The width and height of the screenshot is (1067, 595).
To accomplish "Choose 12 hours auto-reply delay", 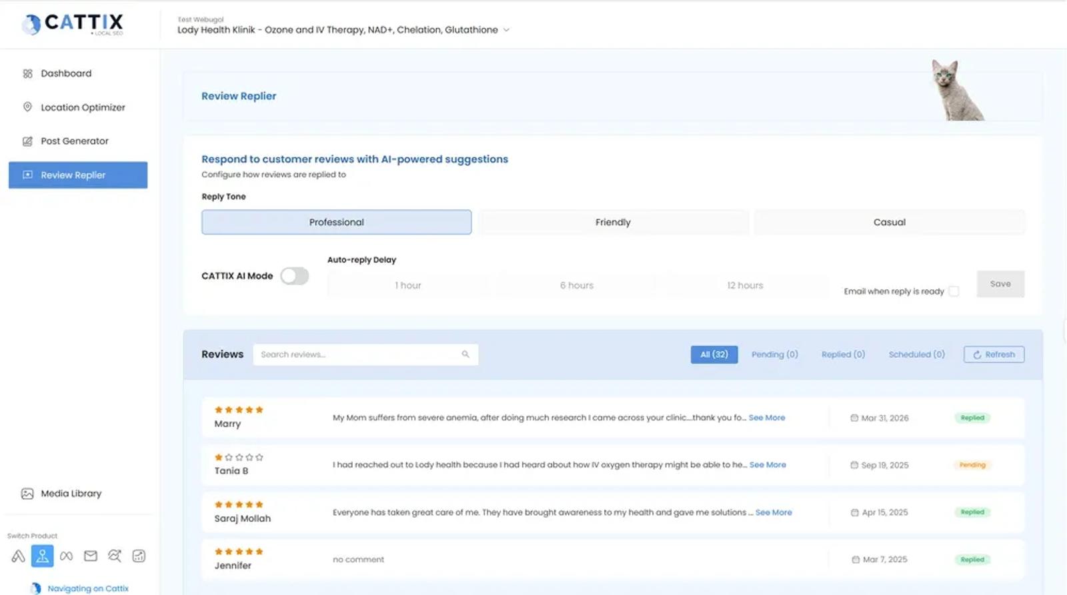I will [x=745, y=285].
